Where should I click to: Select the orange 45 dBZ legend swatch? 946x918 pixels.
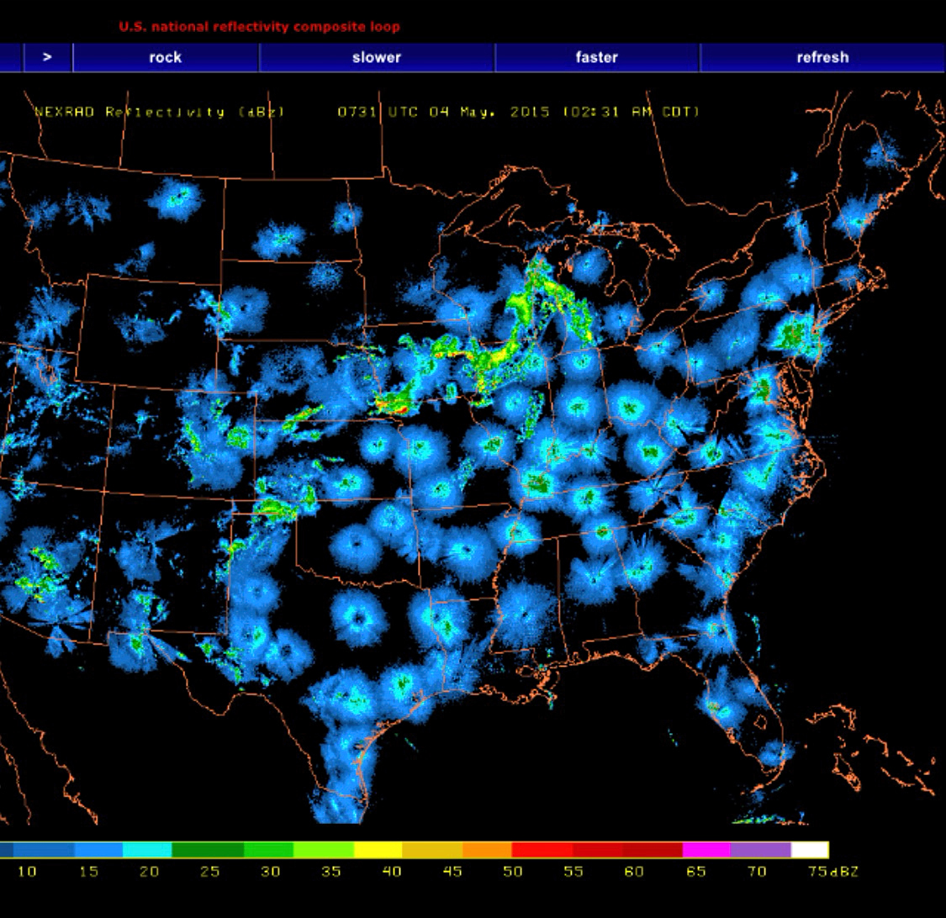click(x=487, y=849)
